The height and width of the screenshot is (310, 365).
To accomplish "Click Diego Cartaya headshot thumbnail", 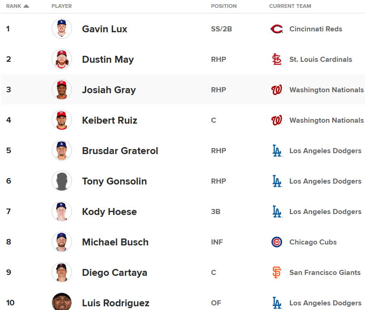I will pyautogui.click(x=62, y=273).
